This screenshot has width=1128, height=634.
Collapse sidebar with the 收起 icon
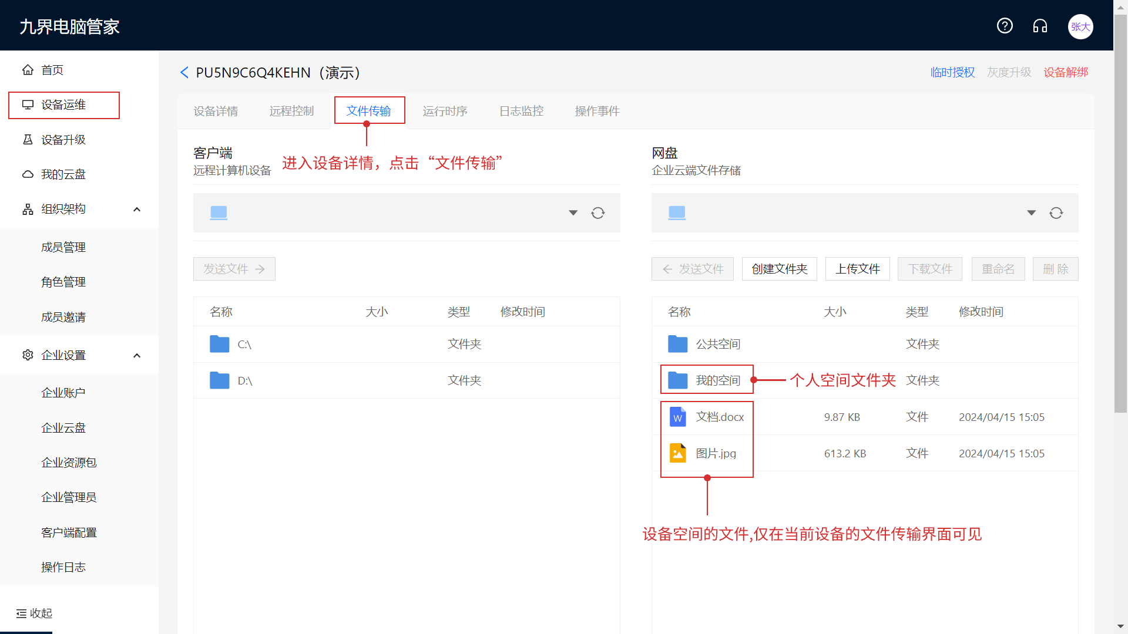(x=21, y=613)
